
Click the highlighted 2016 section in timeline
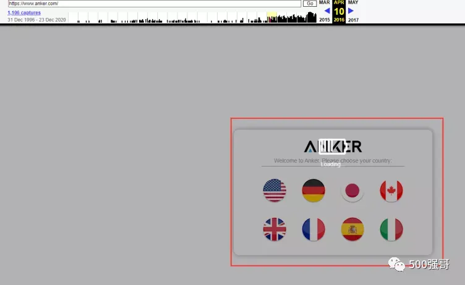(271, 17)
